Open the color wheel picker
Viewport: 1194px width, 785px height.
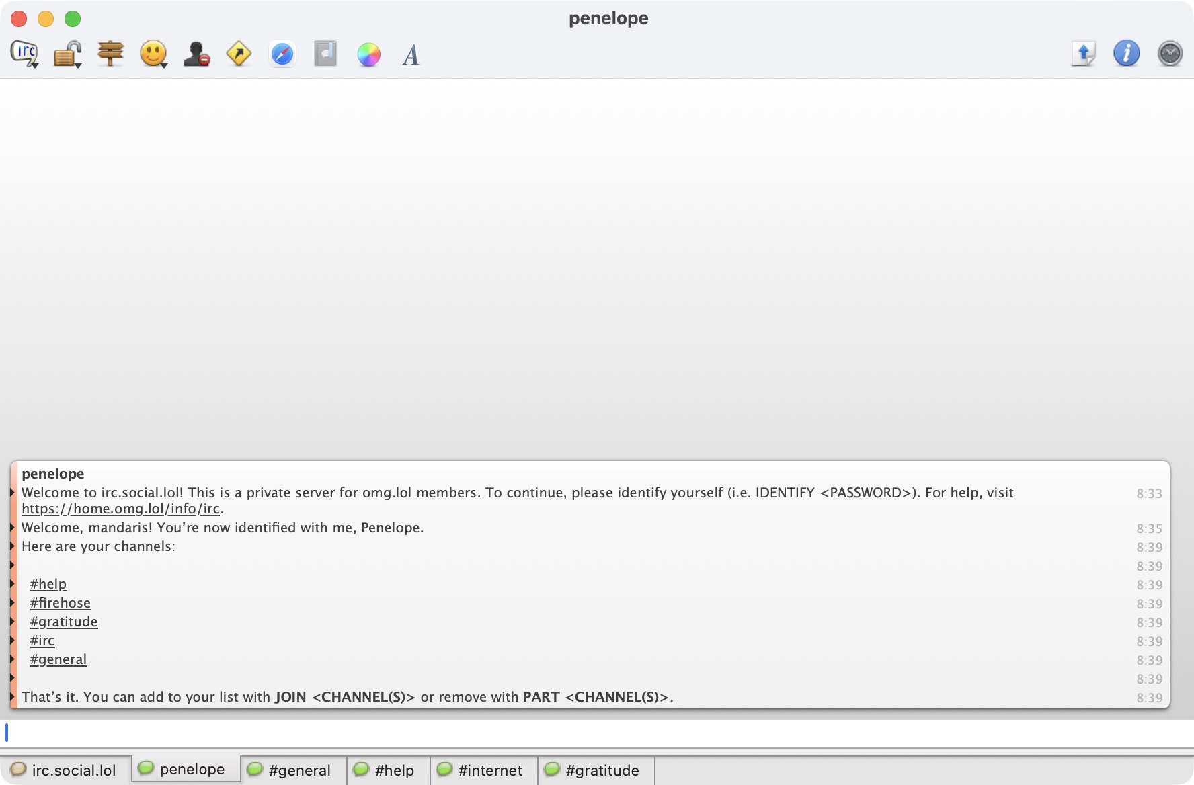click(368, 54)
